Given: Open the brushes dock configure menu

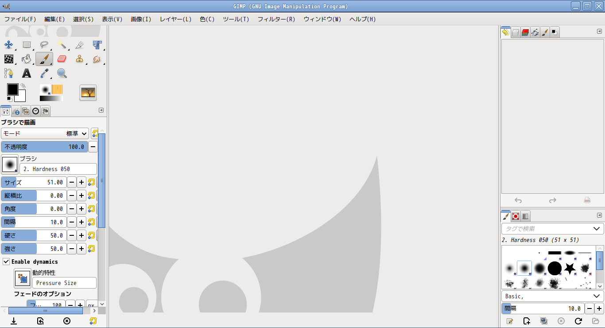Looking at the screenshot, I should (599, 215).
